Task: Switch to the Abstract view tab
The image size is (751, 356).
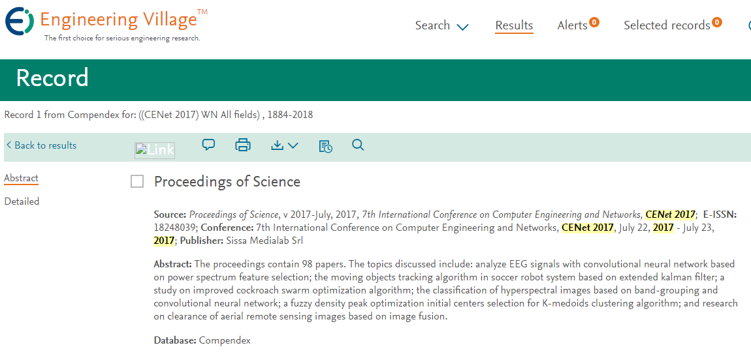Action: point(22,178)
